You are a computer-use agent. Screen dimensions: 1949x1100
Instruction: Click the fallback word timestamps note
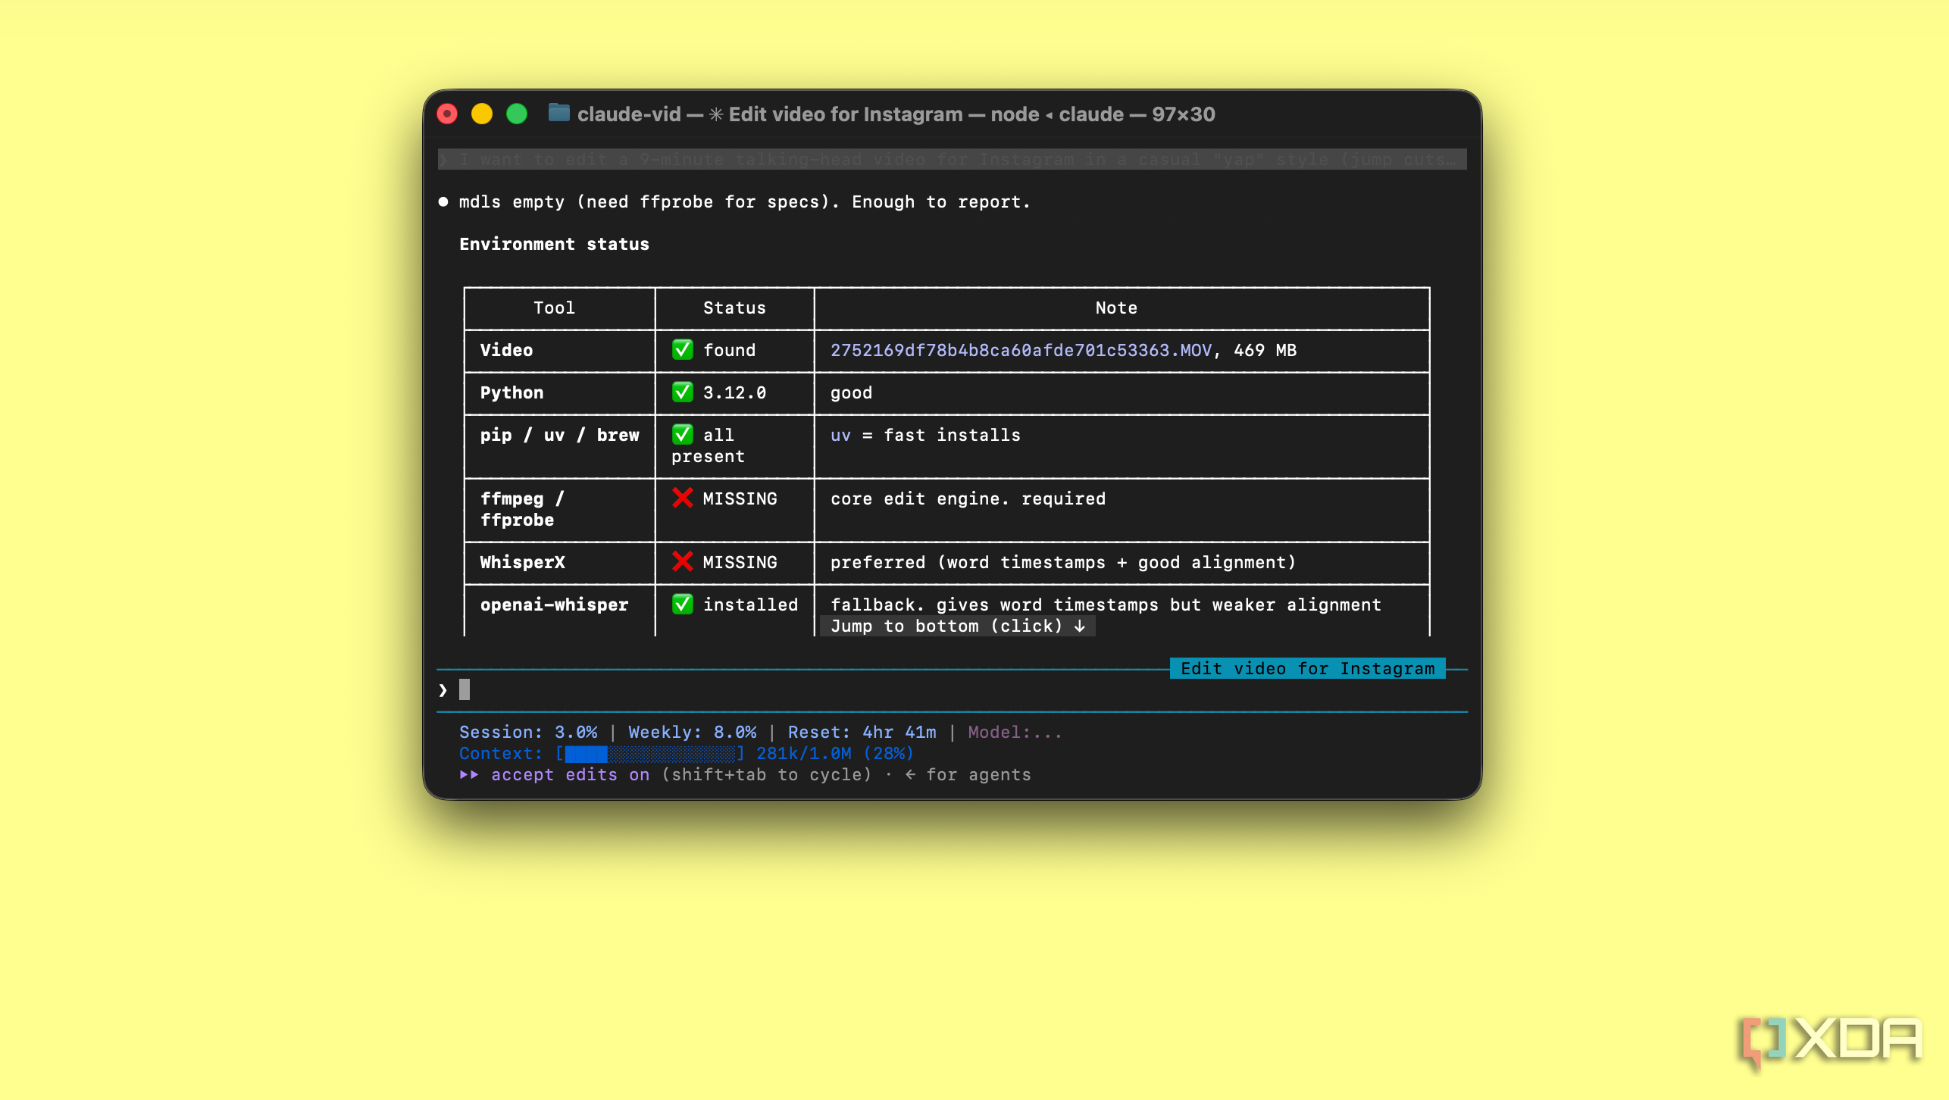click(x=1106, y=605)
